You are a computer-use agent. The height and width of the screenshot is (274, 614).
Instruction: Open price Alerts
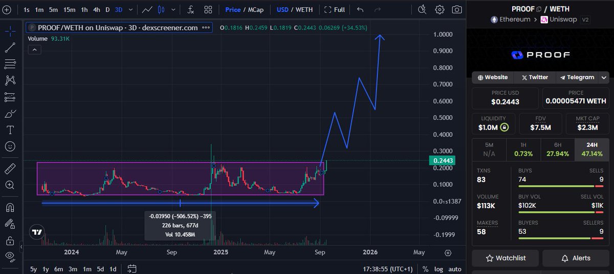point(576,258)
